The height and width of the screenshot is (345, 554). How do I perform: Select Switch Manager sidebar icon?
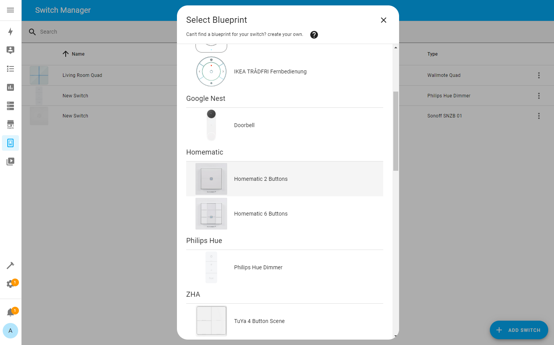(x=10, y=143)
